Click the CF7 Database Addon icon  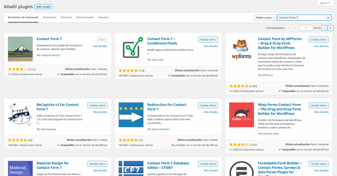click(131, 168)
